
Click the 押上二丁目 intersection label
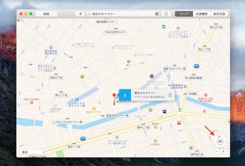61,95
